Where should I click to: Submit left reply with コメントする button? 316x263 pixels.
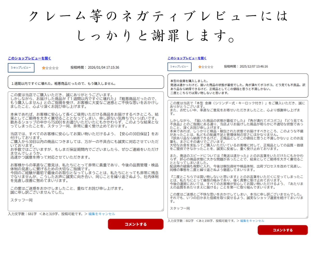pyautogui.click(x=136, y=224)
